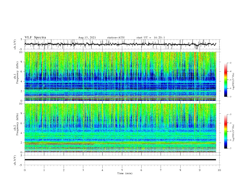
Task: Click the "-7" tick on ch.2 colorbar
Action: [x=230, y=149]
